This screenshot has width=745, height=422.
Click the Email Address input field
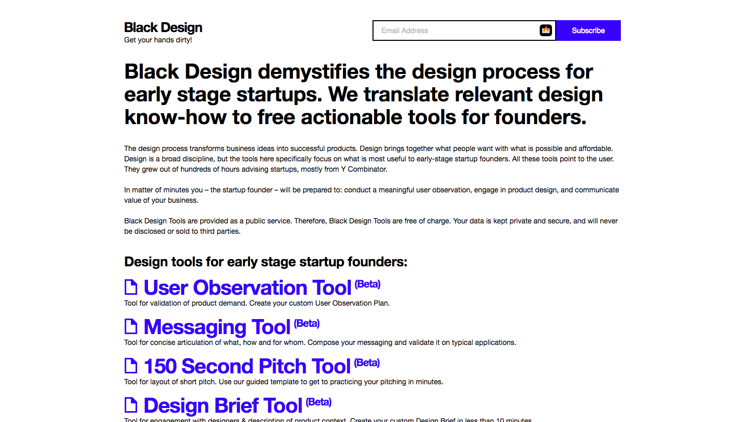pyautogui.click(x=455, y=31)
